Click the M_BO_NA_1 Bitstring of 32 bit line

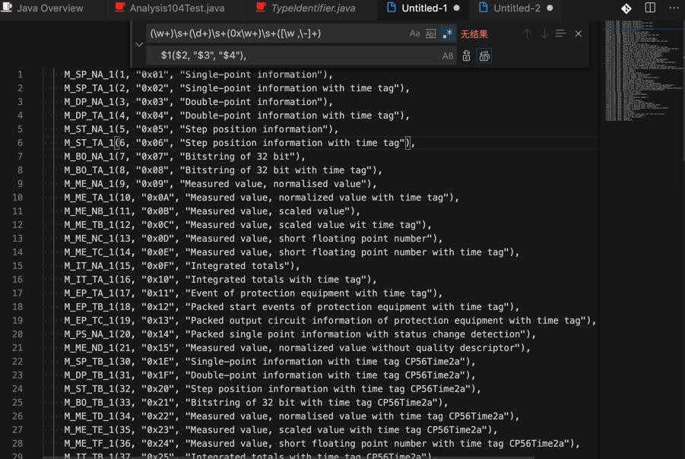185,157
